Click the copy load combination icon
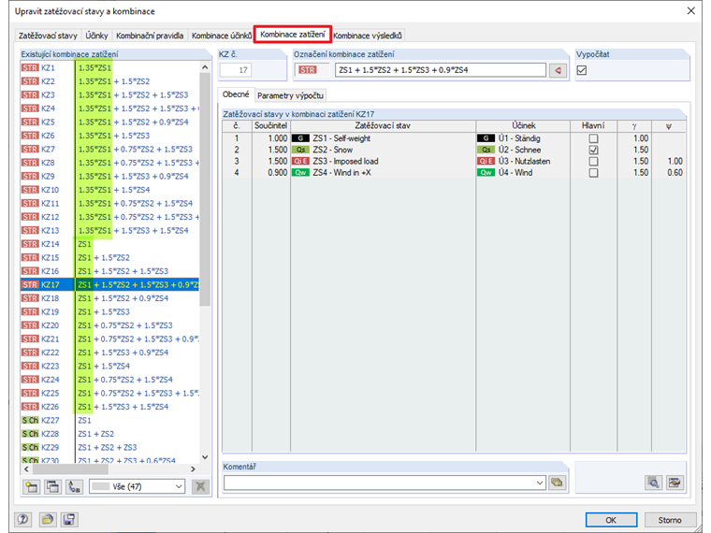 [x=52, y=487]
